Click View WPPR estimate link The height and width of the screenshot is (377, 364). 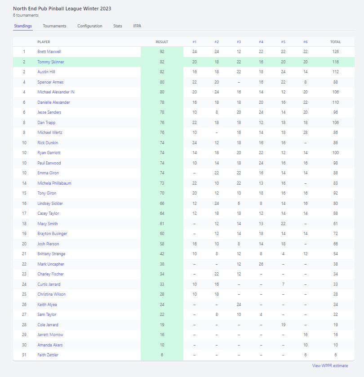[x=330, y=366]
